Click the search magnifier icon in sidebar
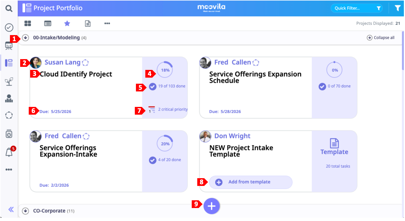 9,9
